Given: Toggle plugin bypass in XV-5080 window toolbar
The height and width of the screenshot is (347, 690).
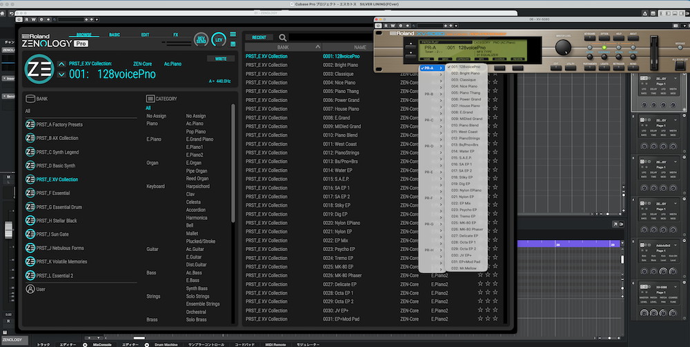Looking at the screenshot, I should point(378,26).
